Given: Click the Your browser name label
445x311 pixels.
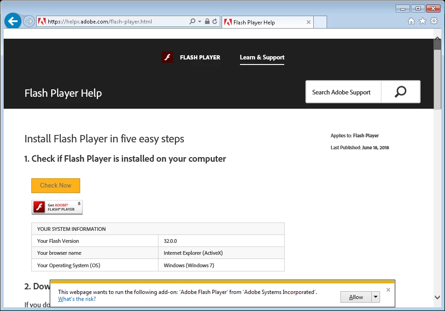Looking at the screenshot, I should point(59,253).
